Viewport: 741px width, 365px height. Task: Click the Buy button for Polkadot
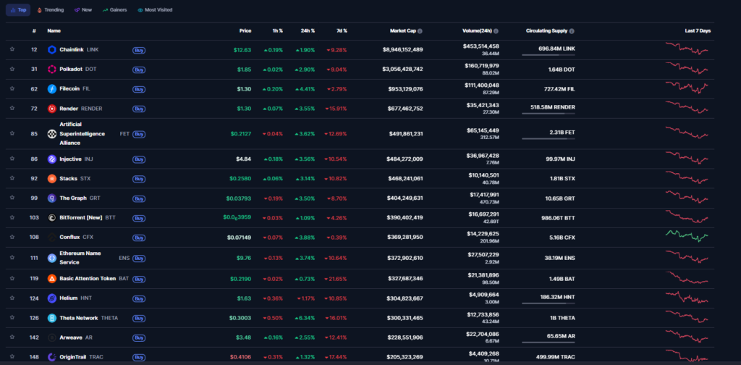pos(139,70)
